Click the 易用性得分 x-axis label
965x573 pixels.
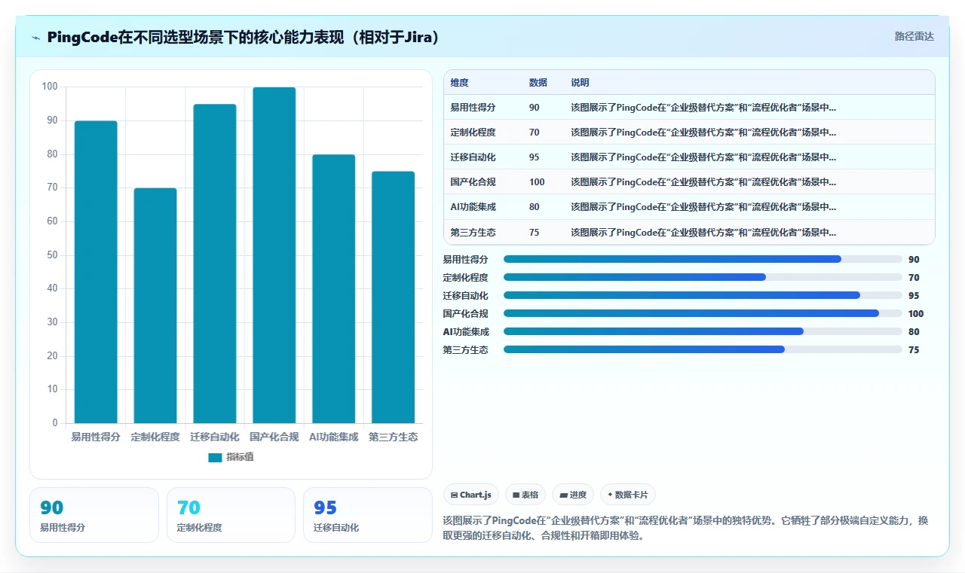(x=96, y=437)
